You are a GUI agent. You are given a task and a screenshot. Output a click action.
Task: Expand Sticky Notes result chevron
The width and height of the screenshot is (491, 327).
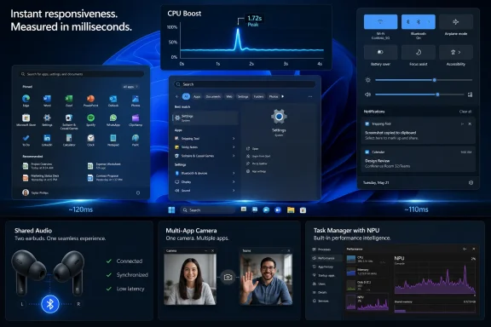(234, 147)
